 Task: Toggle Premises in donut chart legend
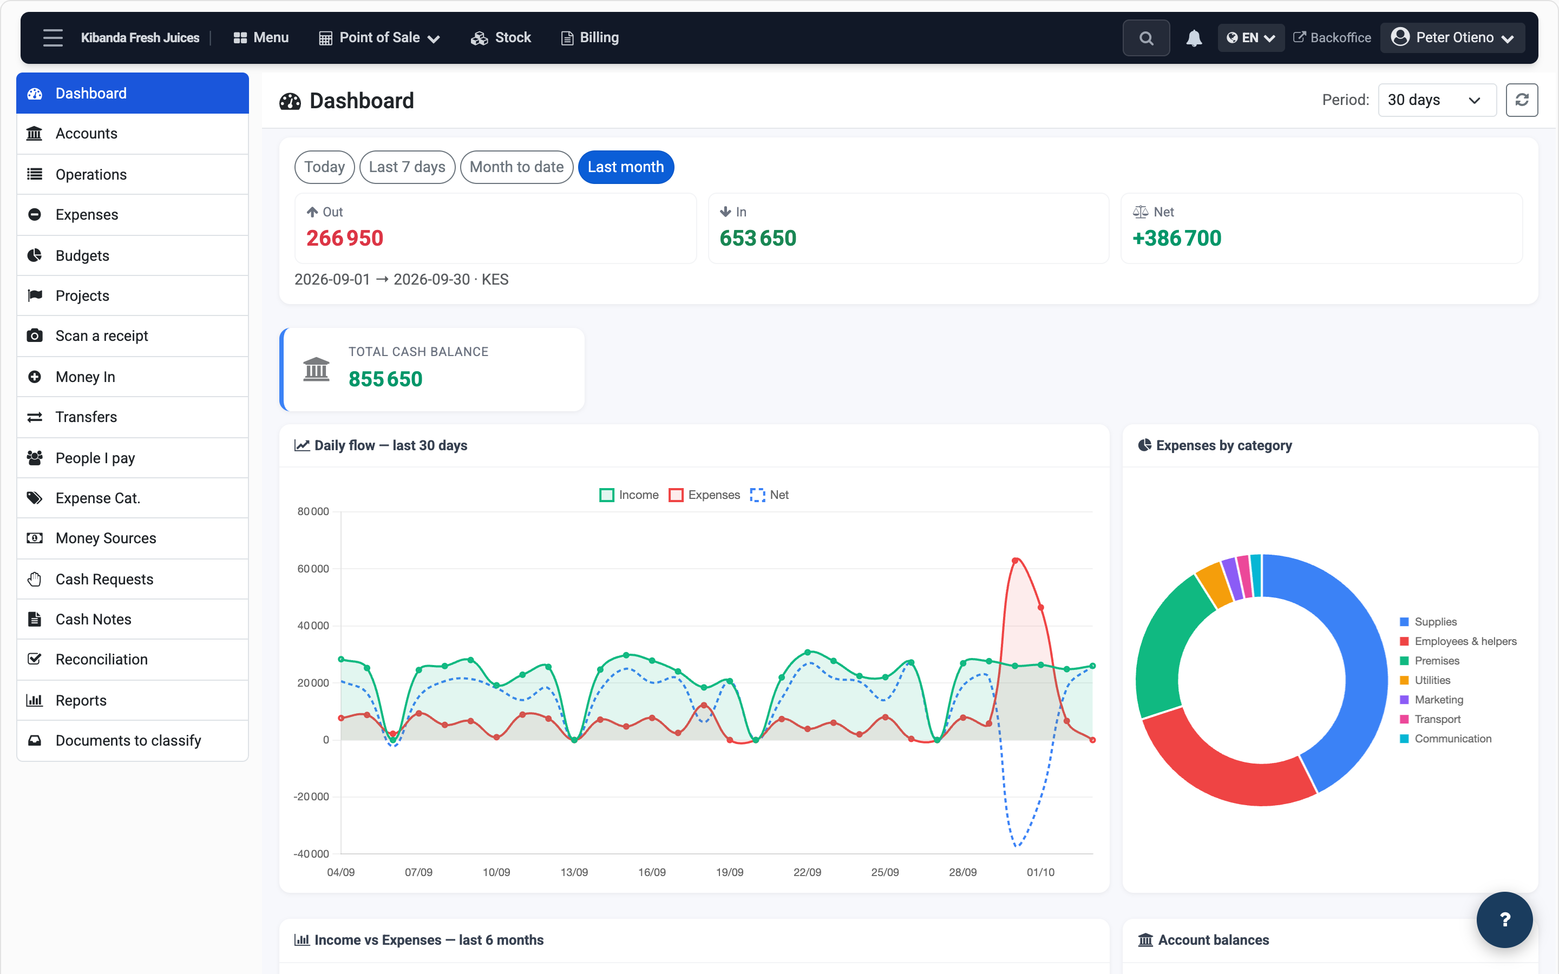[1430, 661]
